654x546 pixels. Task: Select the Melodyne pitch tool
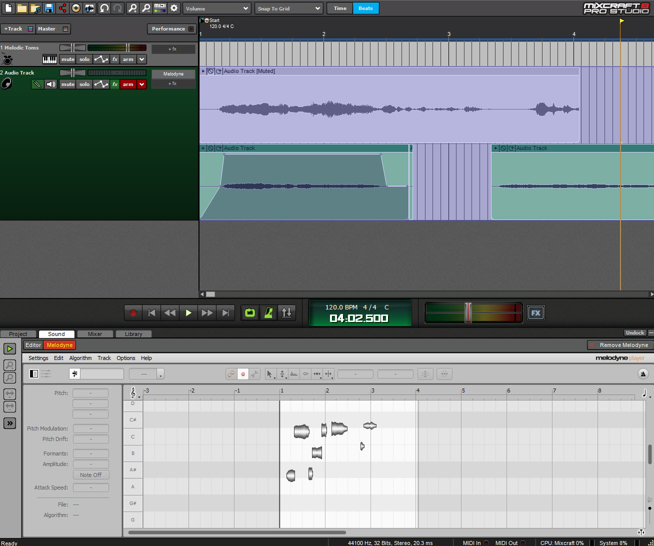(282, 373)
